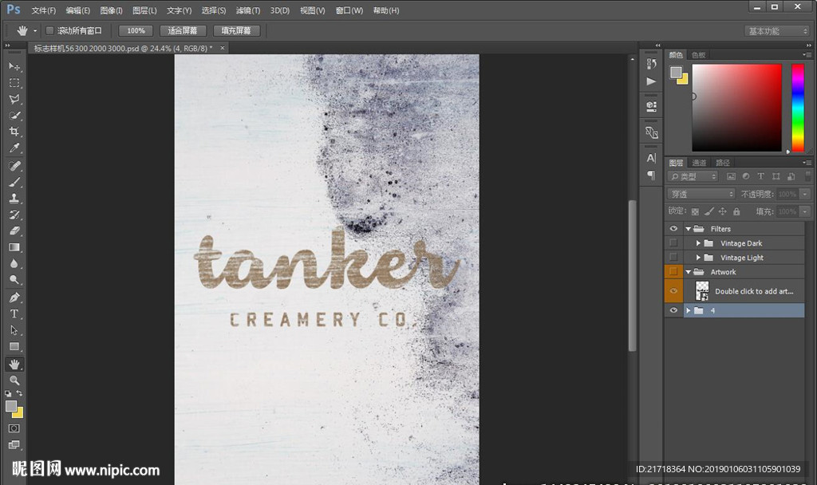
Task: Open the Image menu
Action: tap(111, 10)
